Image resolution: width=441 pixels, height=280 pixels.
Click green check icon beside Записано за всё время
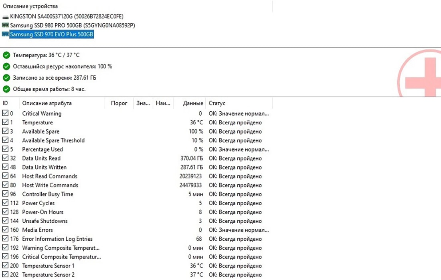(x=6, y=78)
